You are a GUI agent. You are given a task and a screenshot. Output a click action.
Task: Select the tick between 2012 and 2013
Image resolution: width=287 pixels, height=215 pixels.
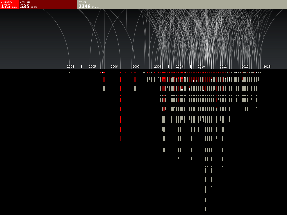256,67
